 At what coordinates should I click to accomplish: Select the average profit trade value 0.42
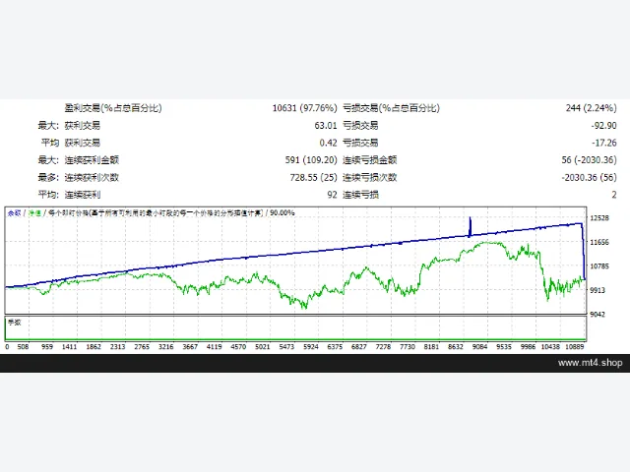tap(328, 143)
